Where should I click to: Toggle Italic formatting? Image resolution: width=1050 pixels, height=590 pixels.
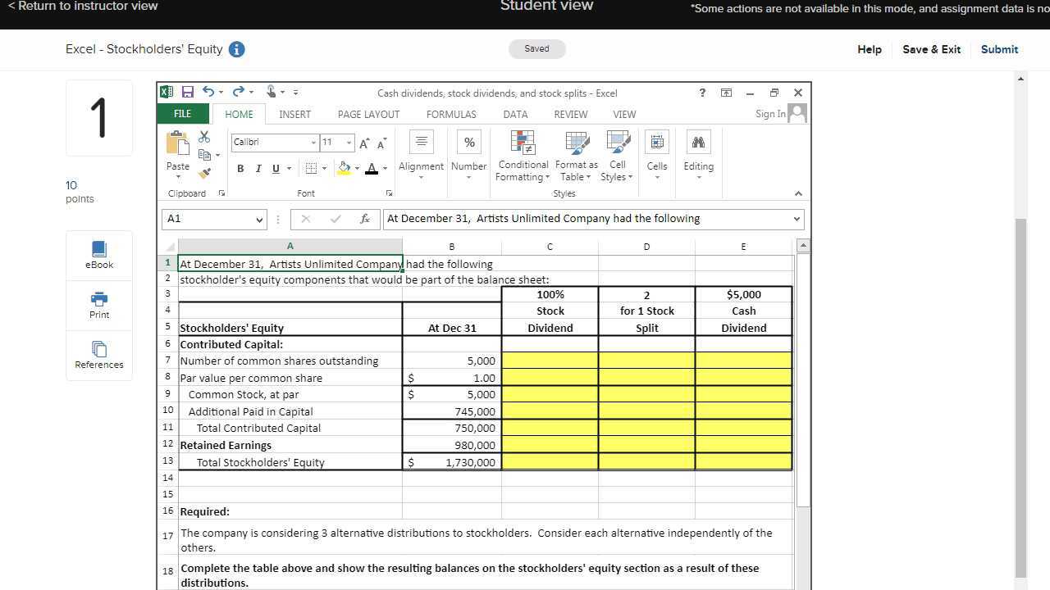click(258, 169)
